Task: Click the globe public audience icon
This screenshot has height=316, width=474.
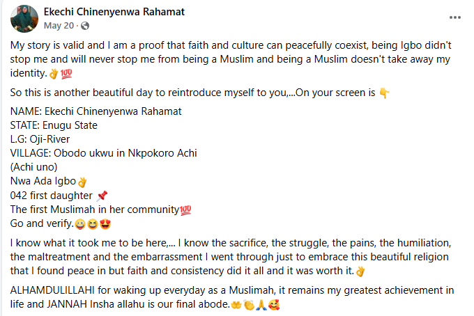Action: coord(85,26)
